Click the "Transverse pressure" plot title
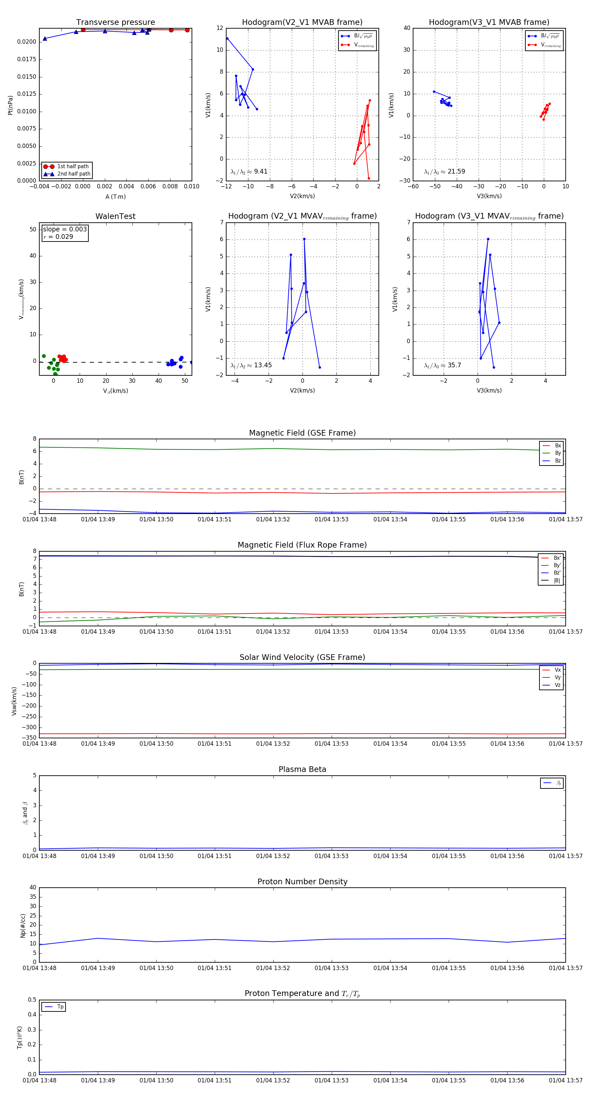This screenshot has height=1110, width=605. (x=115, y=23)
